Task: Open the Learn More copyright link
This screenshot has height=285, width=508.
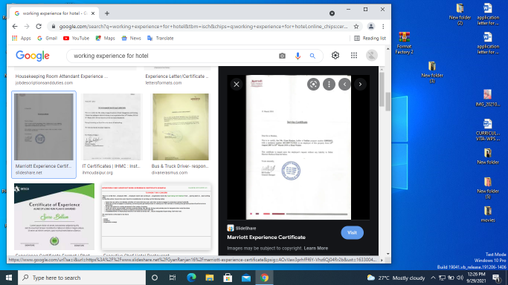Action: 316,248
